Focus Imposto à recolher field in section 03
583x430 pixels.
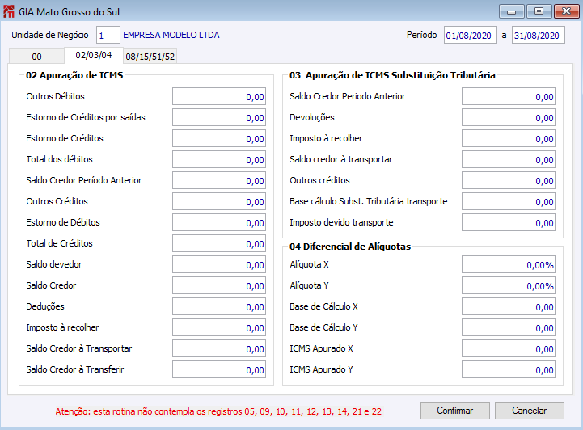[509, 139]
